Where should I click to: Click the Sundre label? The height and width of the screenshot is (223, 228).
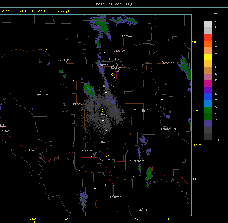(77, 104)
